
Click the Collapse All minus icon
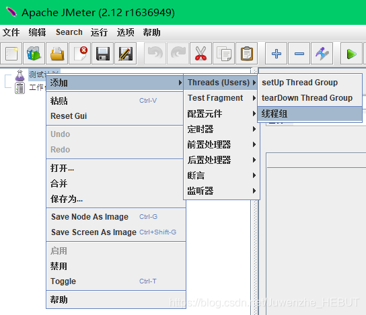299,54
